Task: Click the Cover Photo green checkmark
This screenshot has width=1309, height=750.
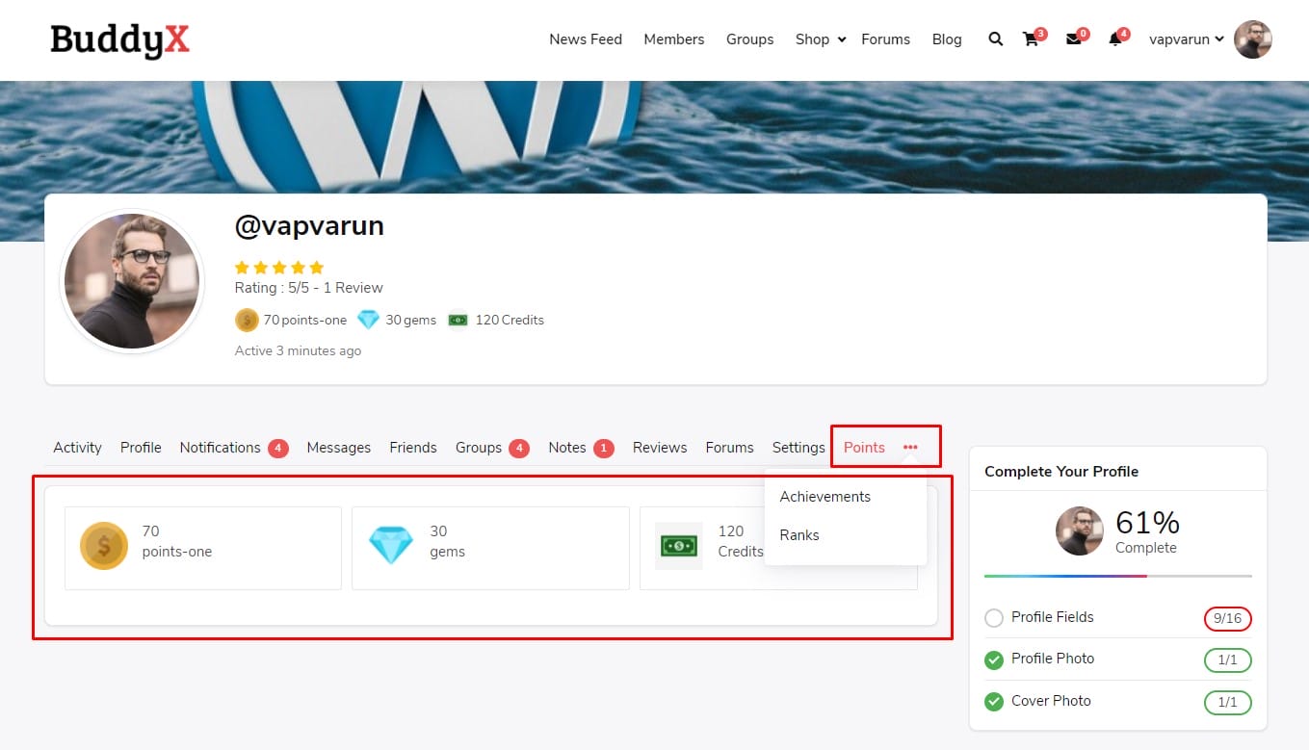Action: point(994,702)
